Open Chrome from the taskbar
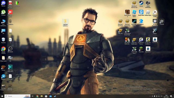The height and width of the screenshot is (98, 174). coord(37,96)
